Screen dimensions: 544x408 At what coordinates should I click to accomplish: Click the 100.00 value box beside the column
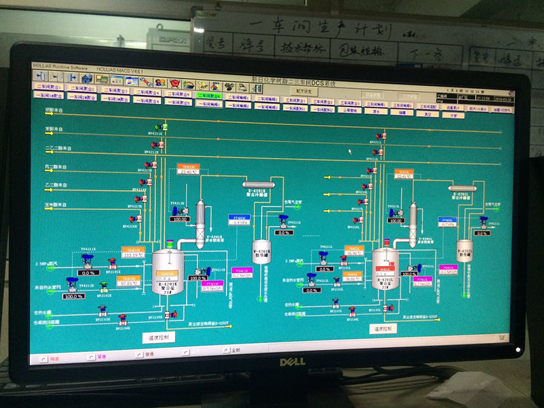click(x=180, y=219)
